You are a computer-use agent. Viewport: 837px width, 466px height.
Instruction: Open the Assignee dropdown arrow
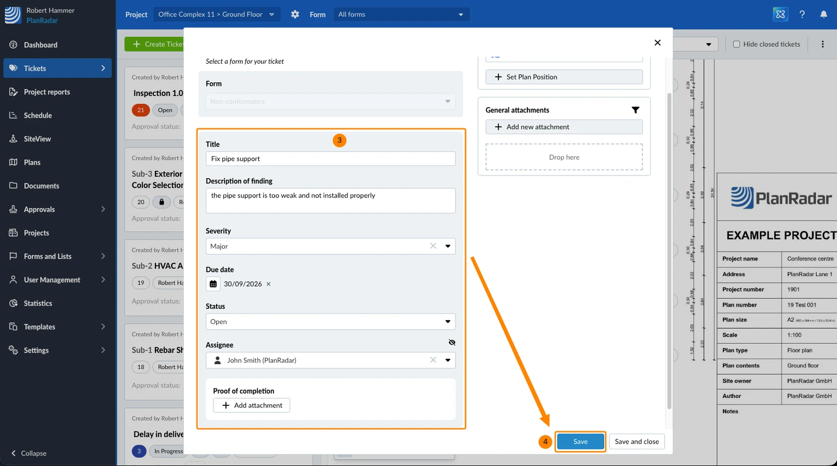click(448, 360)
